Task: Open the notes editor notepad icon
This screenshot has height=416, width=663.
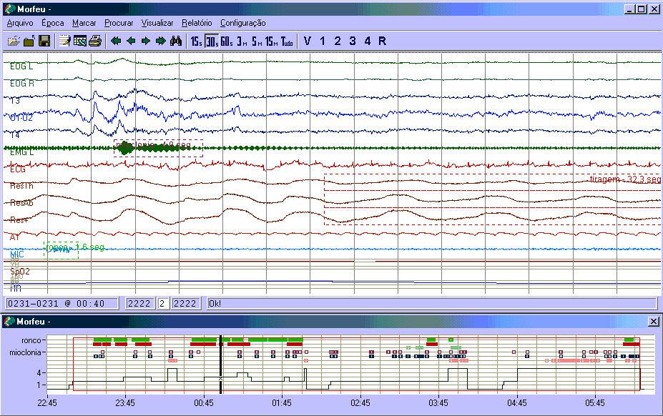Action: (x=64, y=41)
